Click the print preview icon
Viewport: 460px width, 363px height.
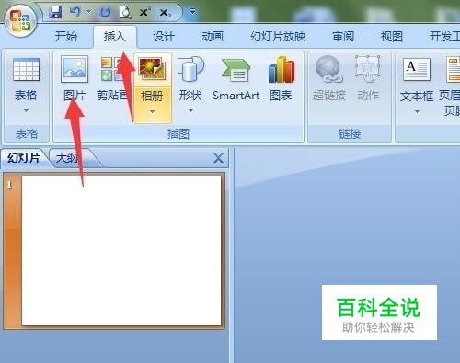125,12
